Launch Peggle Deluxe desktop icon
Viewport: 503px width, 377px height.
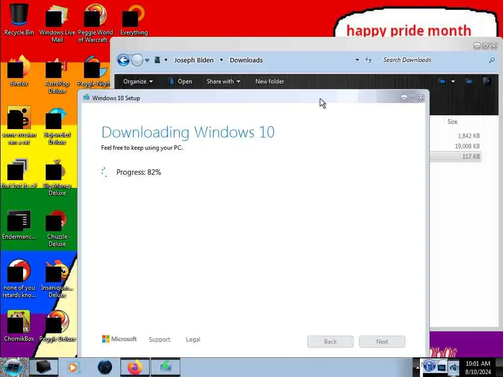pyautogui.click(x=57, y=326)
